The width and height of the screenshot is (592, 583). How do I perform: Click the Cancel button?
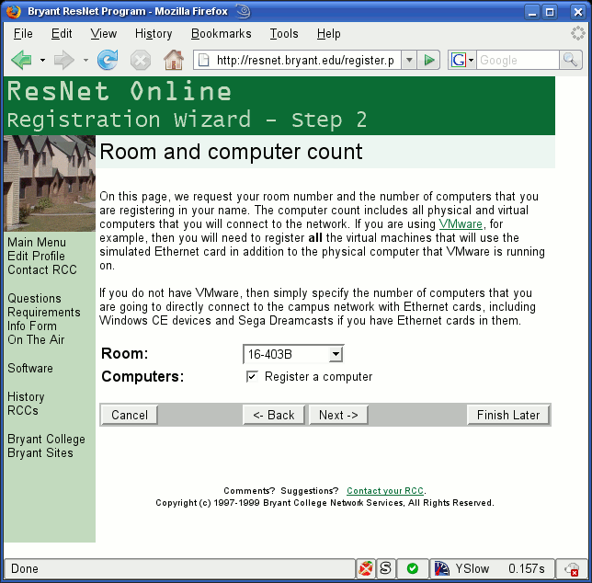130,415
